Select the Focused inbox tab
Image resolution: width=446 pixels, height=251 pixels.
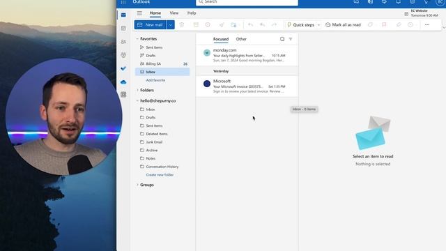(x=221, y=39)
